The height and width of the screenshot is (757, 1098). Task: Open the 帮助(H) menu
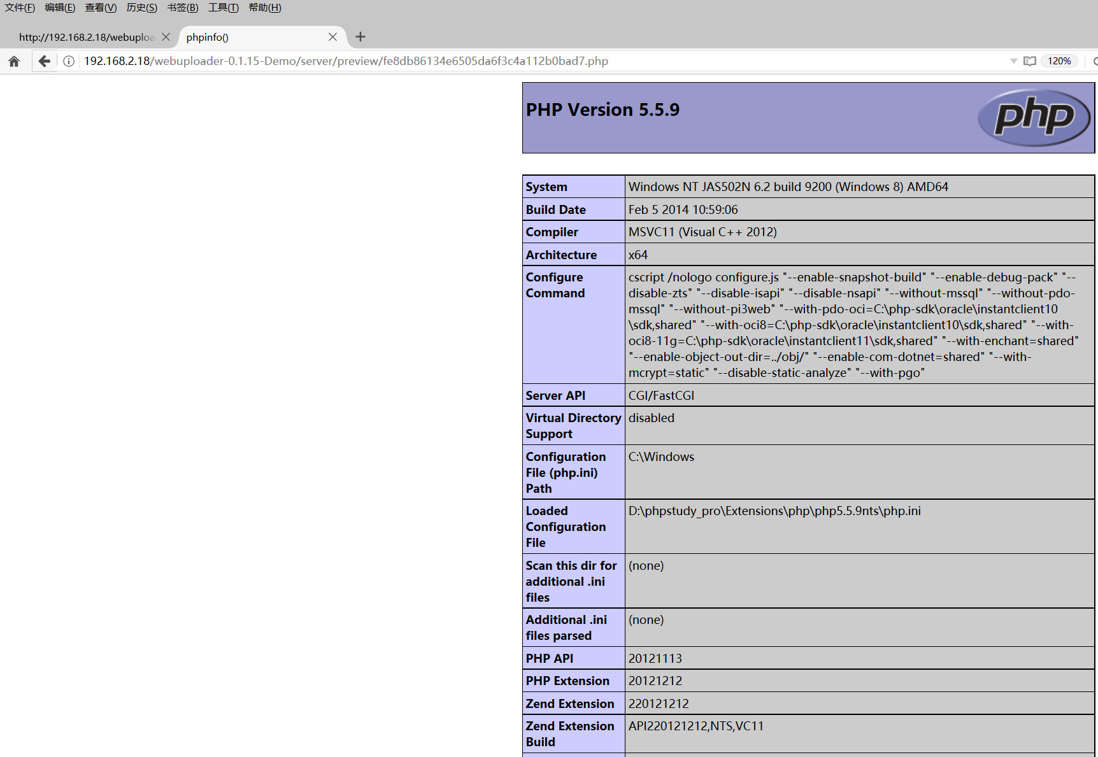click(265, 8)
